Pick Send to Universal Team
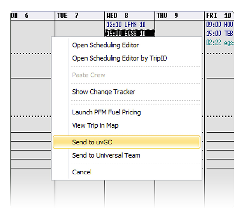Image resolution: width=246 pixels, height=219 pixels. (x=106, y=155)
